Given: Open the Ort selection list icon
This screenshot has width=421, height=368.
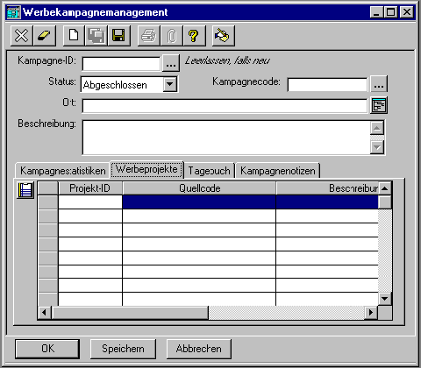Looking at the screenshot, I should click(379, 105).
